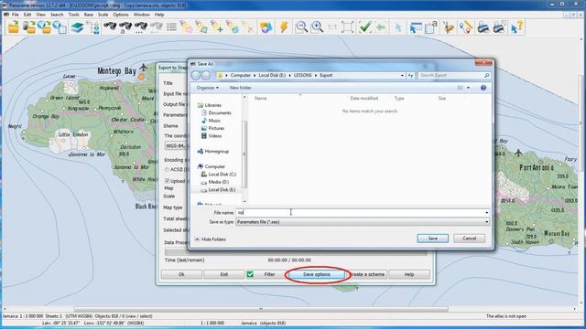Open the File name dropdown arrow
This screenshot has height=329, width=586.
tap(486, 213)
